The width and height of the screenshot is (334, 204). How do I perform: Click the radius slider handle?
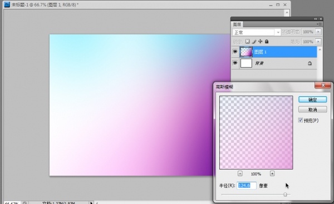(285, 195)
